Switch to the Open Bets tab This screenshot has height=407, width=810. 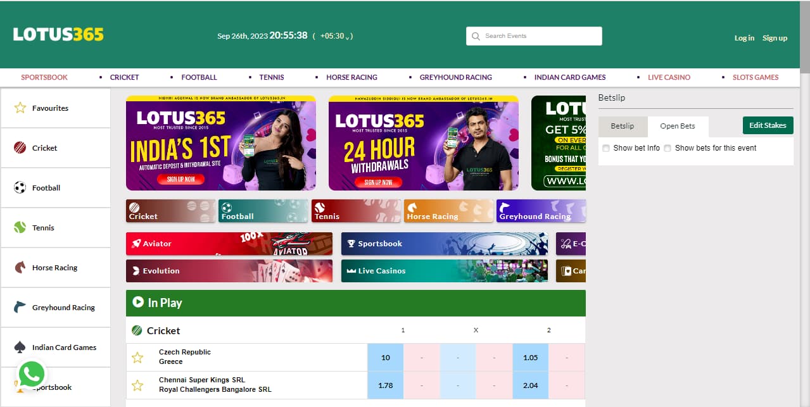(678, 125)
